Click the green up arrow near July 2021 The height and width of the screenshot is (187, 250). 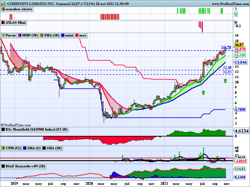pos(203,93)
